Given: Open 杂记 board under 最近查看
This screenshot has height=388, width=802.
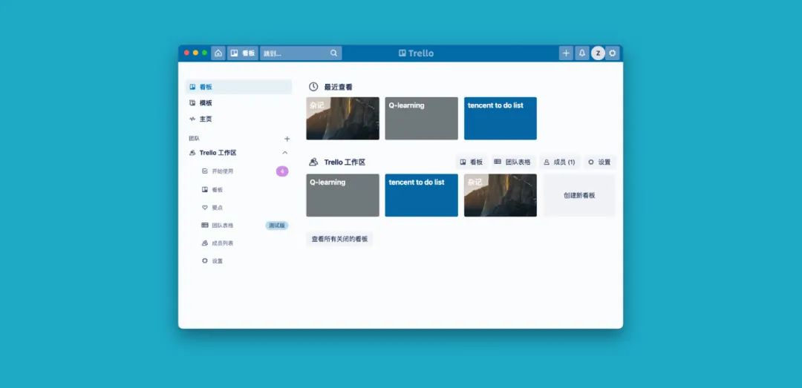Looking at the screenshot, I should [342, 119].
